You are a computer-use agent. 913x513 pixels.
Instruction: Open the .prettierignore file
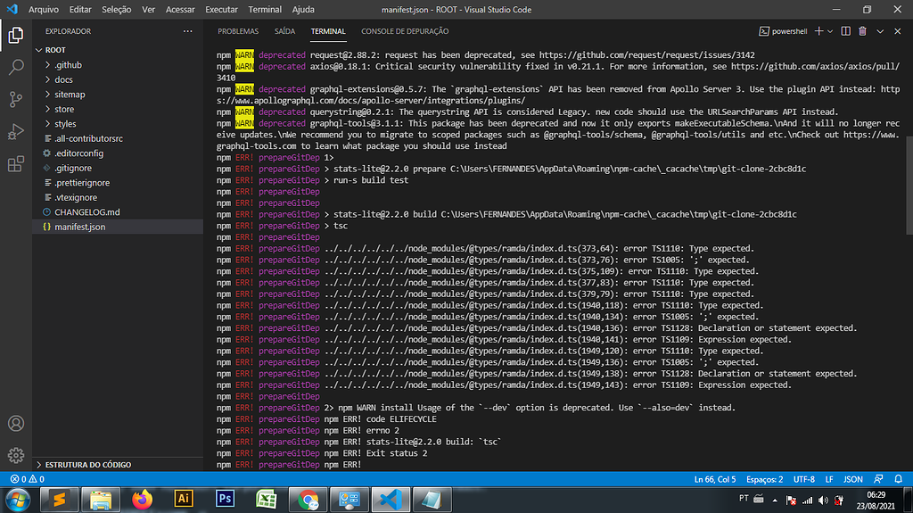(118, 183)
